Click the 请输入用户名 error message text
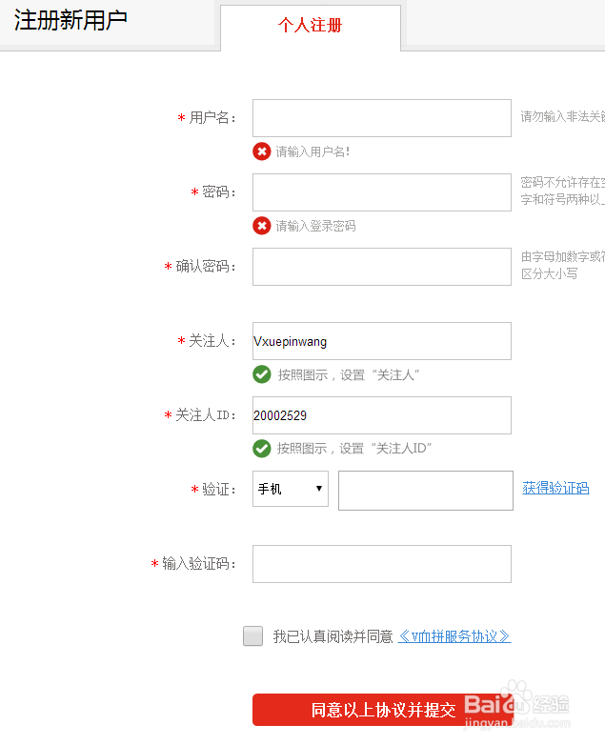The width and height of the screenshot is (605, 745). click(x=313, y=151)
